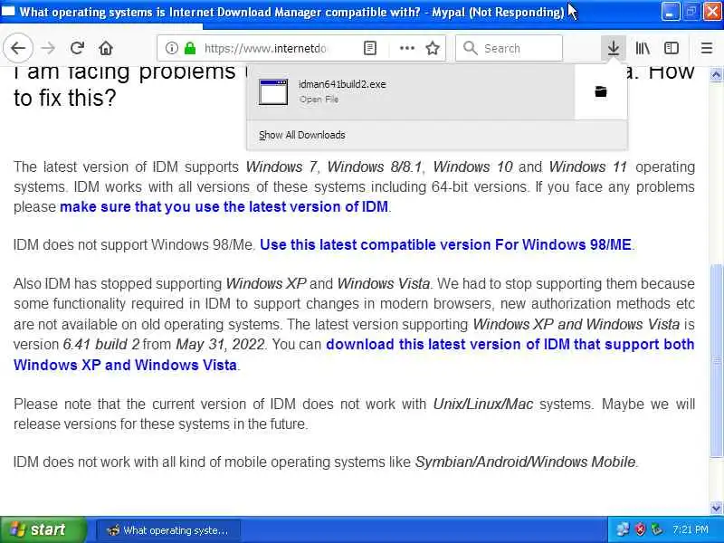Open the idman641build2.exe download entry
724x543 pixels.
point(411,92)
